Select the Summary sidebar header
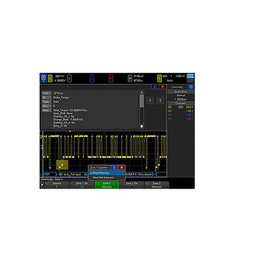 pos(178,87)
